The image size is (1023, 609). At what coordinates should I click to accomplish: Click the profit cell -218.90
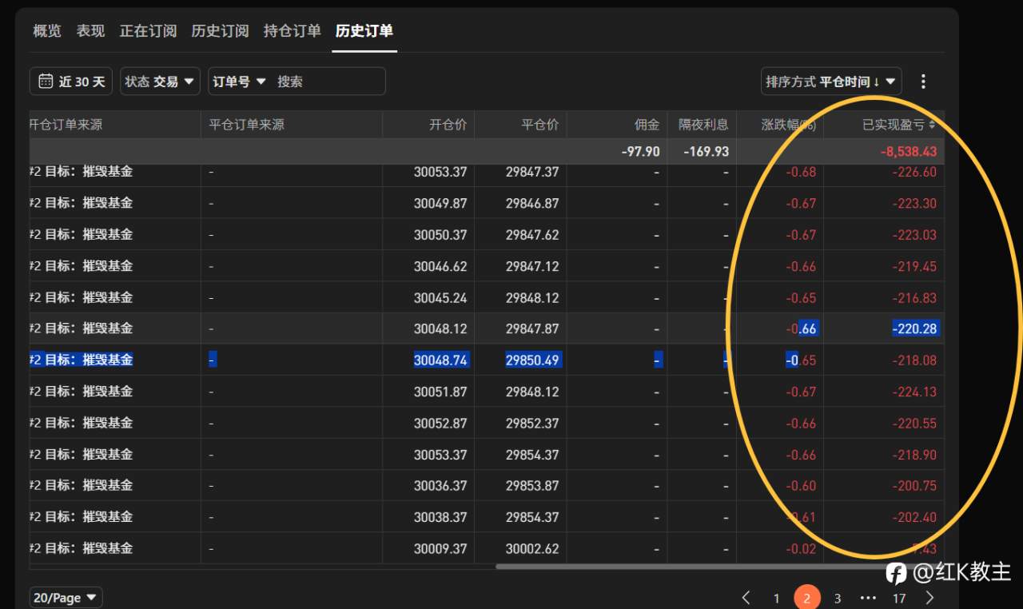[914, 455]
